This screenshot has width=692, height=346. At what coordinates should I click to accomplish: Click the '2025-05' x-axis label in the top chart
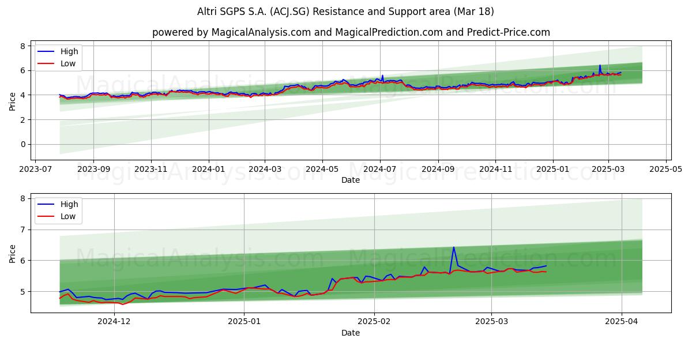click(x=666, y=170)
